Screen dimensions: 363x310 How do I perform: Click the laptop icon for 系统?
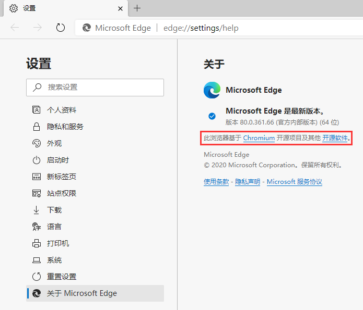point(37,261)
